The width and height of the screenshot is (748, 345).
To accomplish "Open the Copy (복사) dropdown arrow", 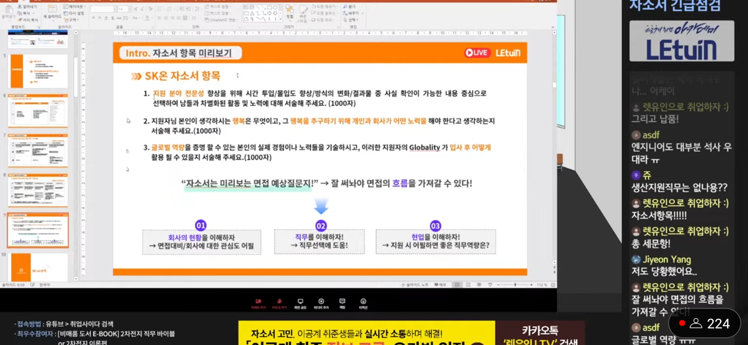I will [34, 13].
